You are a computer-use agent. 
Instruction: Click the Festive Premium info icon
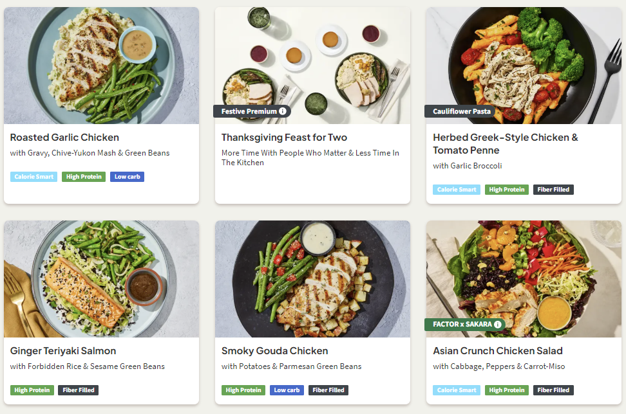point(282,111)
